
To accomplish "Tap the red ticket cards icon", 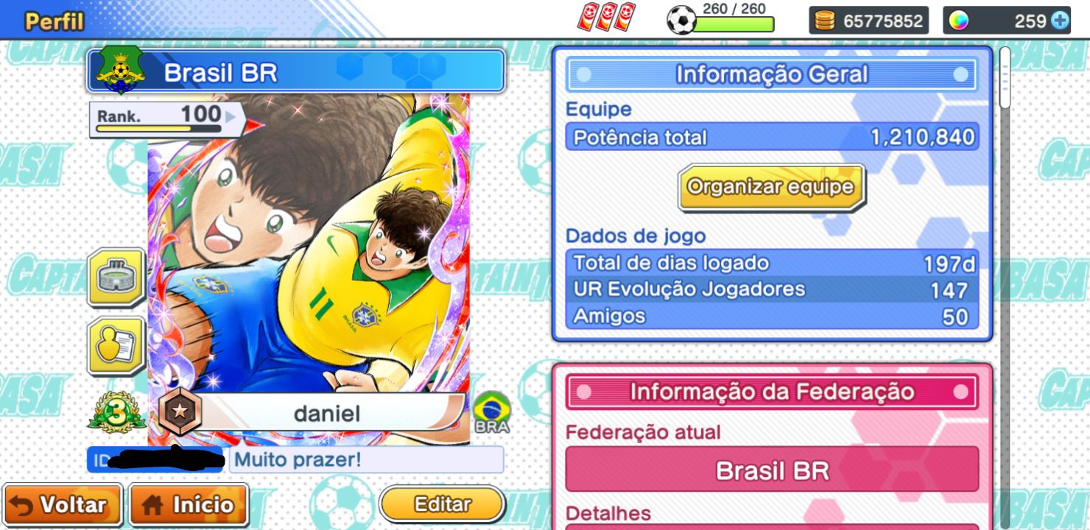I will 606,18.
